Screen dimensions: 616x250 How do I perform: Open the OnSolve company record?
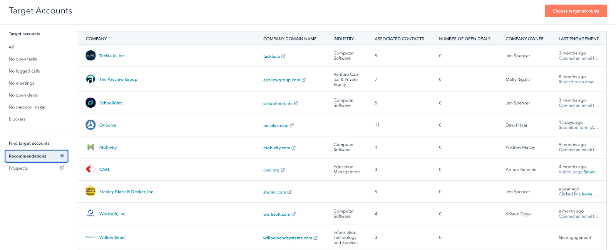coord(108,125)
